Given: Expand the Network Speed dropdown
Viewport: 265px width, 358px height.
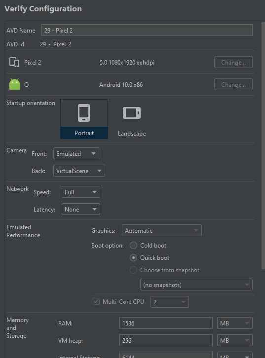Looking at the screenshot, I should 80,192.
